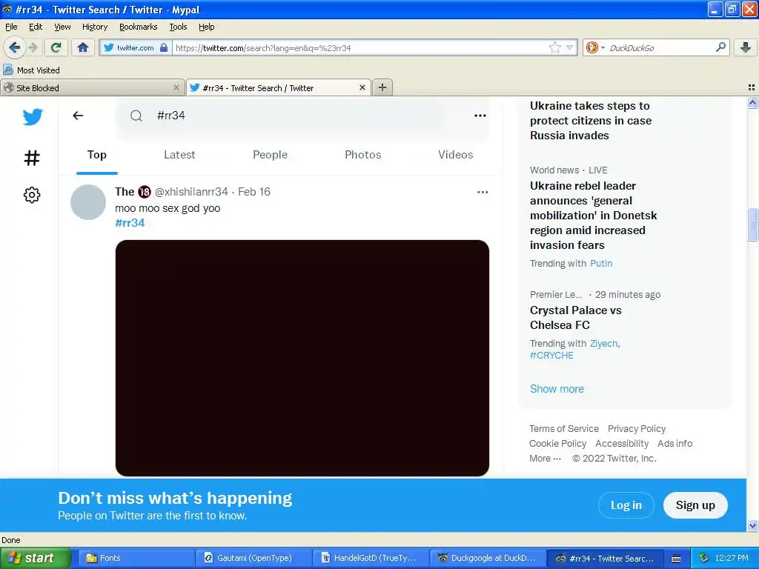This screenshot has height=569, width=759.
Task: Go back with the browser Back arrow
Action: pos(14,47)
